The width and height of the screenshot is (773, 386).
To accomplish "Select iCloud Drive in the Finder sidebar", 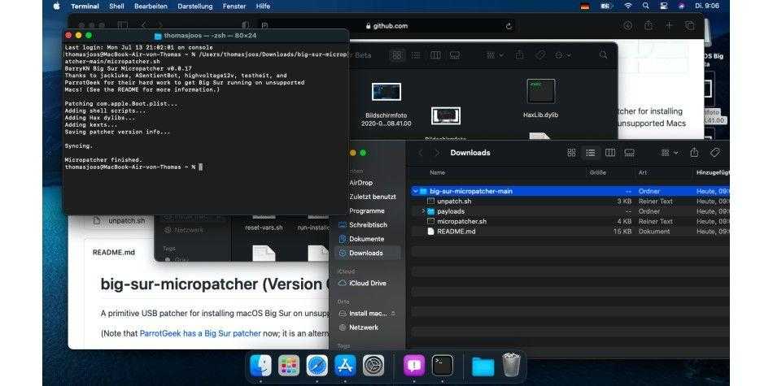I will pyautogui.click(x=367, y=283).
